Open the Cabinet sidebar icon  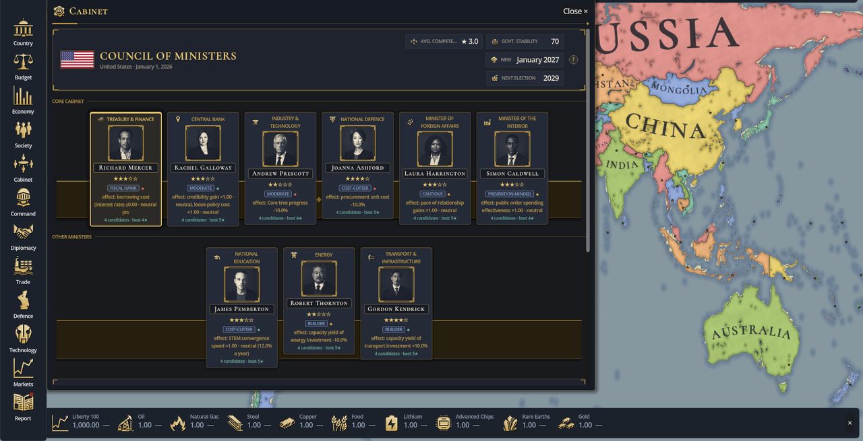(x=23, y=164)
